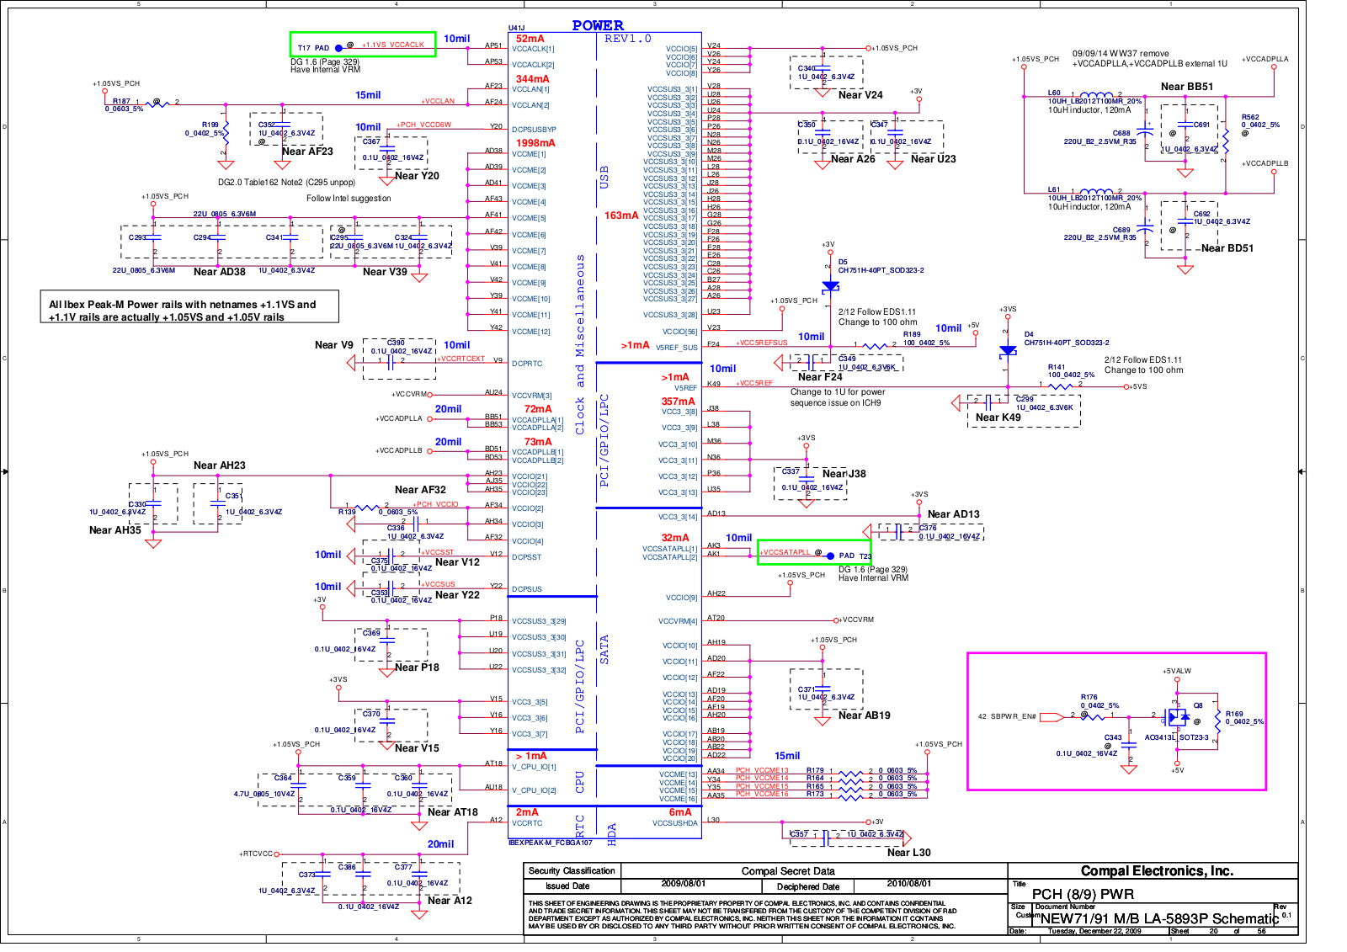Click the PCH_VCCME13 net label
The image size is (1347, 952).
pyautogui.click(x=762, y=770)
